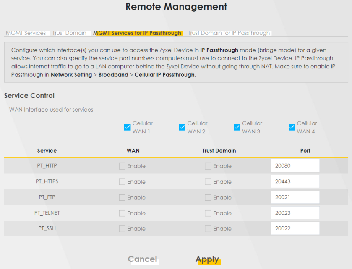This screenshot has height=269, width=352.
Task: Select the PT_FTP port input 20021
Action: [295, 197]
